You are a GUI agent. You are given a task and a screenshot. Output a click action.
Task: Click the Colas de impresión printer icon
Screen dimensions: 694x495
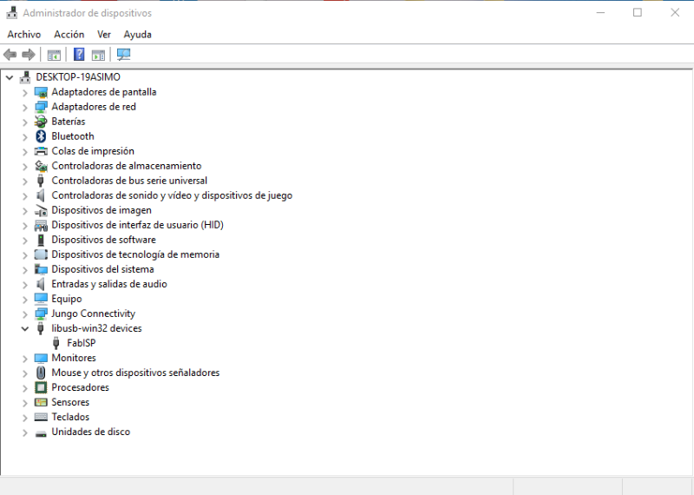pos(41,151)
